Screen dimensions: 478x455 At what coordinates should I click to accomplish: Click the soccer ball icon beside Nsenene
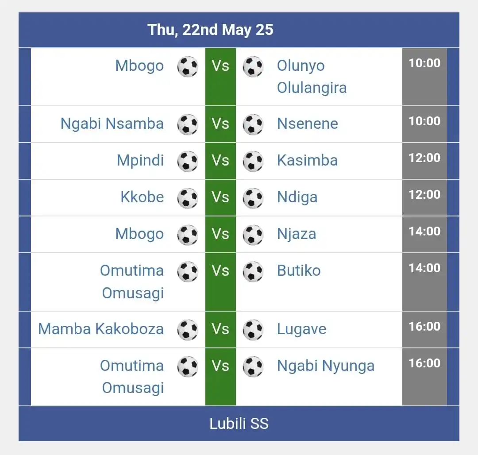[x=253, y=124]
